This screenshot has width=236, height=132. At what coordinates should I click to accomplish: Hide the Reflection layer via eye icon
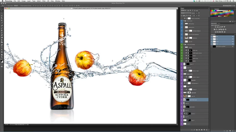point(182,38)
